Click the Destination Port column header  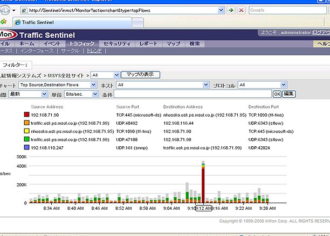click(264, 107)
